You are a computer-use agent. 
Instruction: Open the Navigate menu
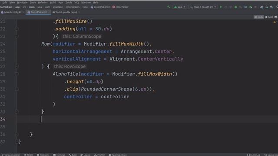(22, 3)
